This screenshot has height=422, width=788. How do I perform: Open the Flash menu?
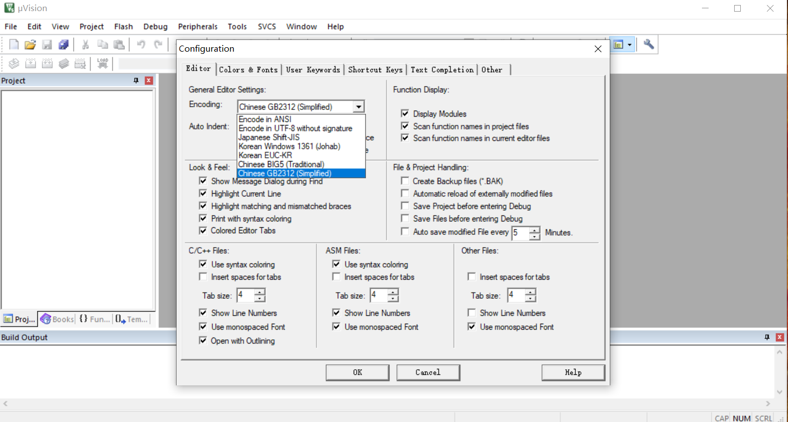pyautogui.click(x=123, y=27)
